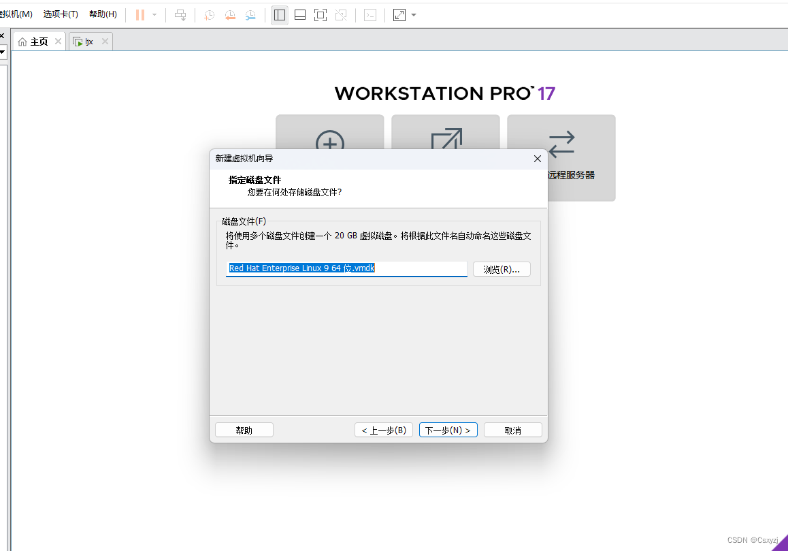
Task: Close the 新建虚拟机向导 dialog
Action: coord(537,159)
